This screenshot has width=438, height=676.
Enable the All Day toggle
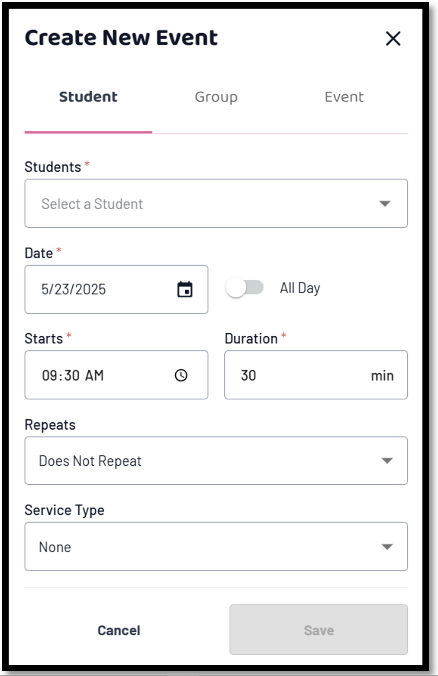(x=245, y=288)
